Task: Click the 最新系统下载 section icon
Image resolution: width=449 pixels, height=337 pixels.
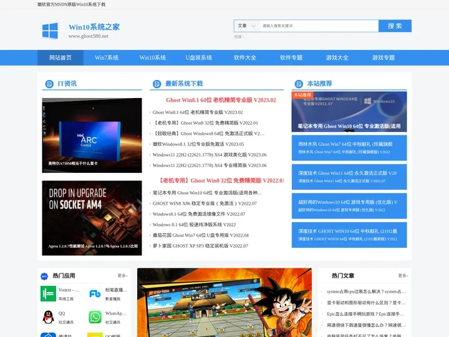Action: pos(157,84)
